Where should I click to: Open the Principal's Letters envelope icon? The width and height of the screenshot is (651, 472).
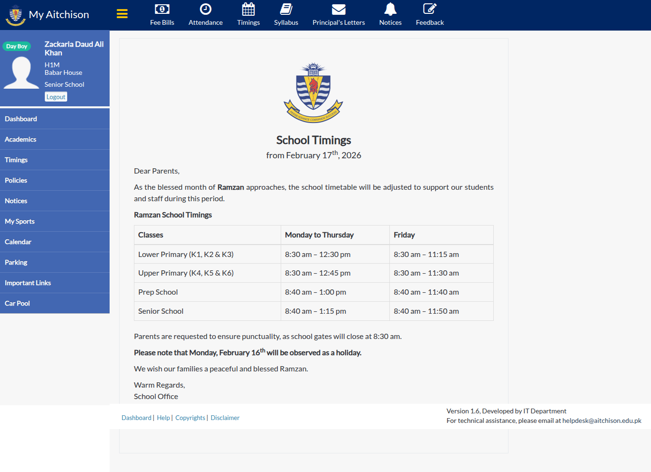click(x=338, y=9)
